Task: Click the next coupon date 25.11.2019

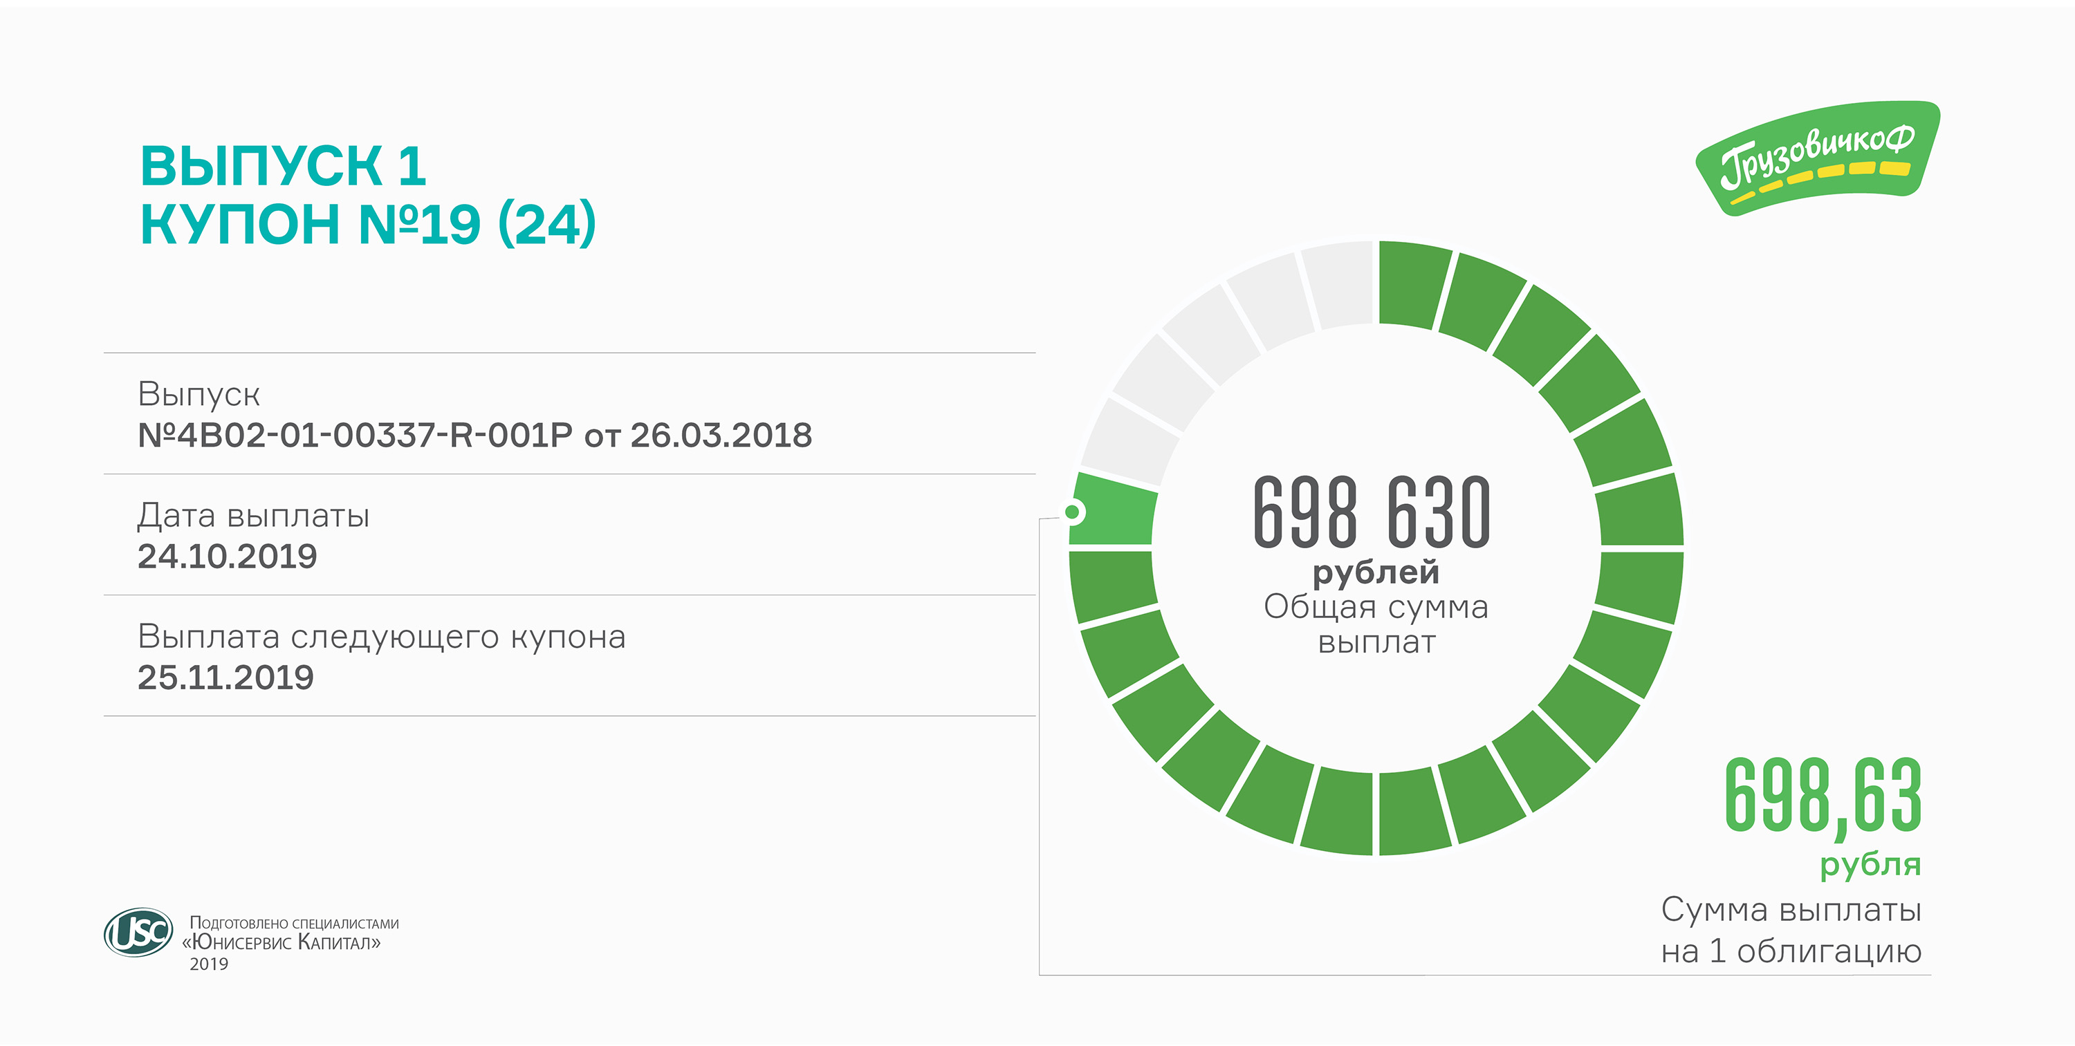Action: tap(225, 678)
